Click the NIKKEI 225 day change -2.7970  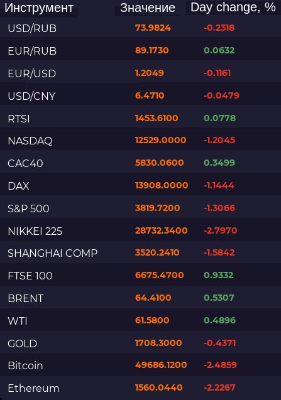pos(221,230)
